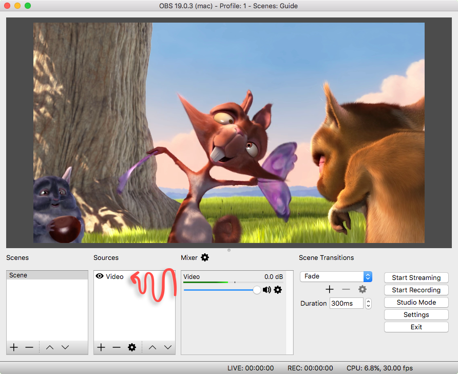
Task: Open transition properties gear icon
Action: tap(362, 289)
